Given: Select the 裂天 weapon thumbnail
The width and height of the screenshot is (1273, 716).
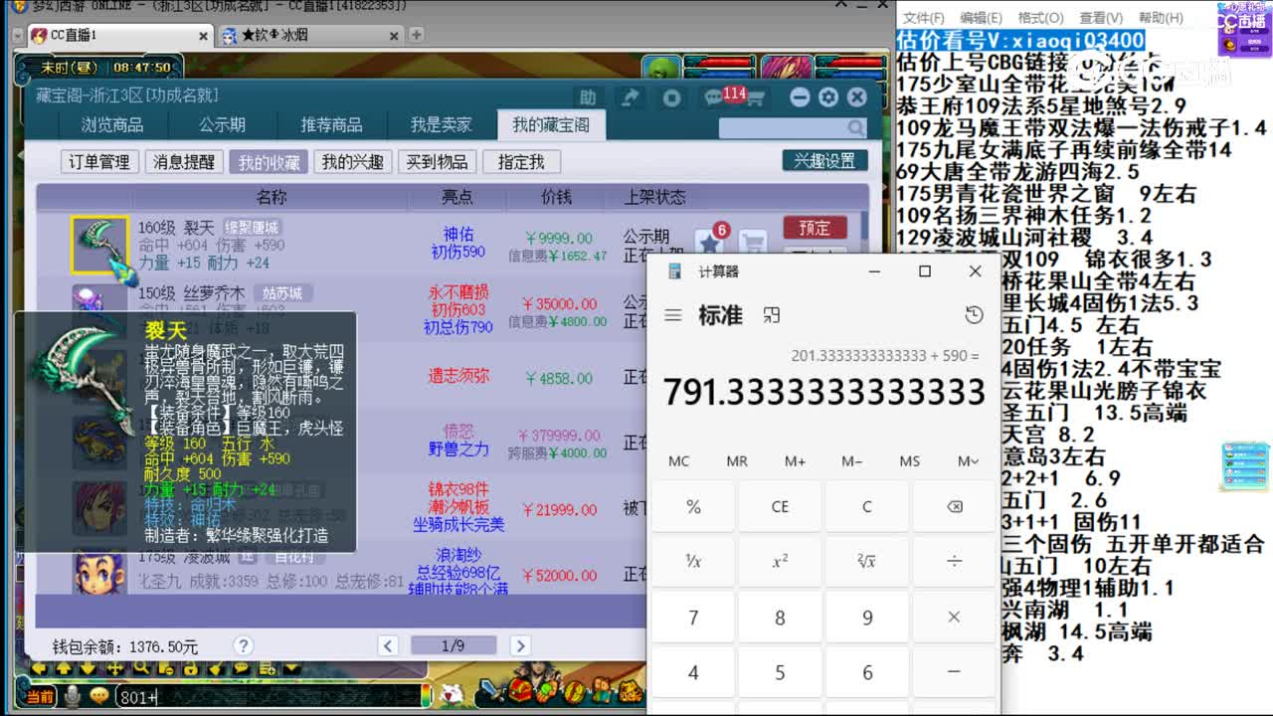Looking at the screenshot, I should click(100, 245).
